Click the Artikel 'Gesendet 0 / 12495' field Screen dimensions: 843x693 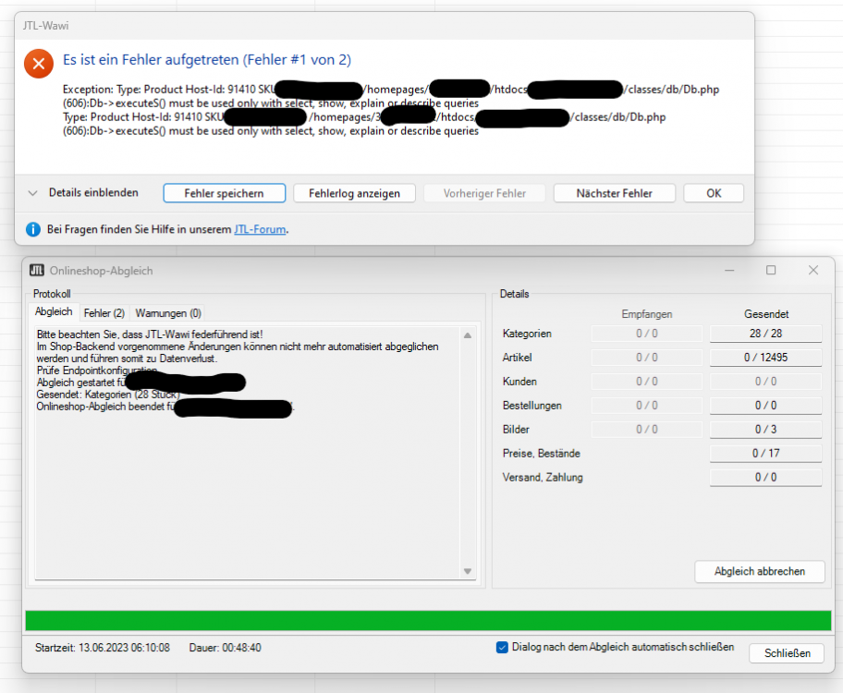(765, 357)
